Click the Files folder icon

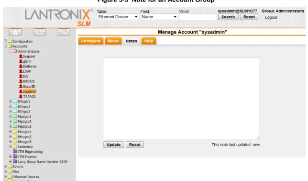tap(10, 171)
